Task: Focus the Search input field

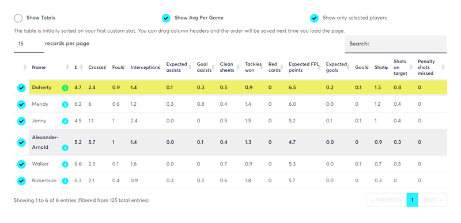Action: pyautogui.click(x=396, y=44)
